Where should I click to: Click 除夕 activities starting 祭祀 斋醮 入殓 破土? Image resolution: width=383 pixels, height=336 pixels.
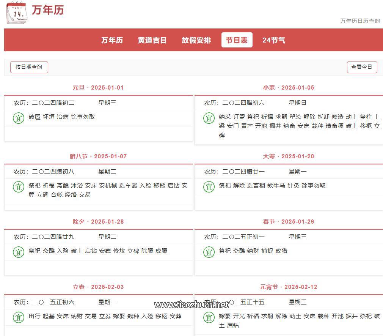[x=98, y=251]
